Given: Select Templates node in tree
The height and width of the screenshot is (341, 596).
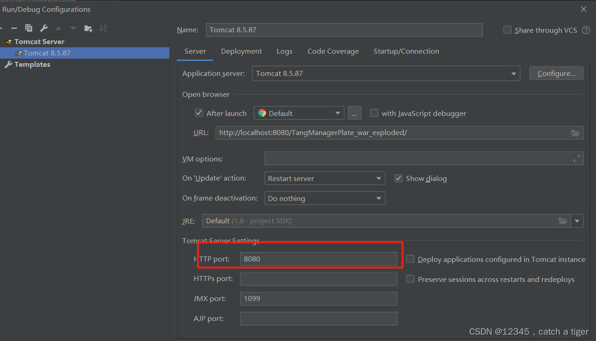Looking at the screenshot, I should tap(32, 65).
